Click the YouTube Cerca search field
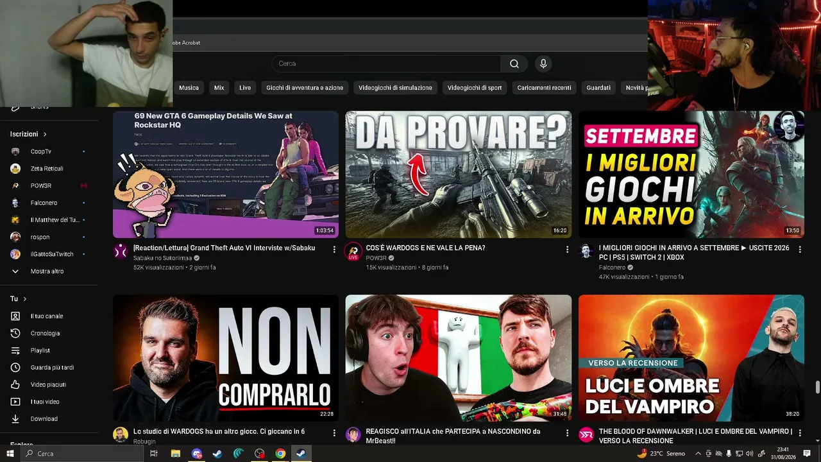Image resolution: width=821 pixels, height=462 pixels. click(386, 64)
